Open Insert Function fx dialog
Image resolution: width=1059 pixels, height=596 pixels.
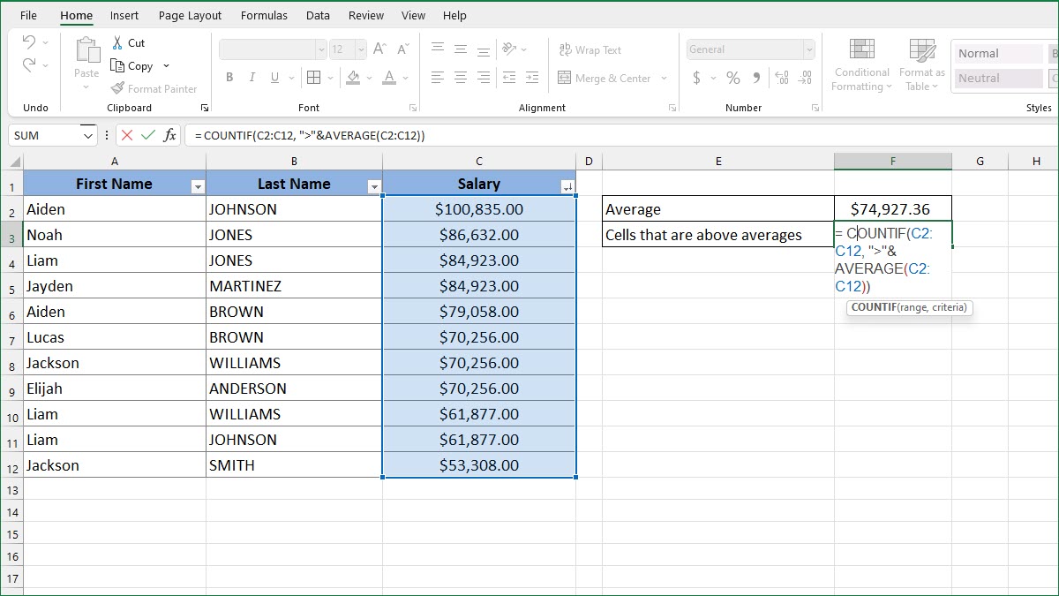[x=169, y=135]
